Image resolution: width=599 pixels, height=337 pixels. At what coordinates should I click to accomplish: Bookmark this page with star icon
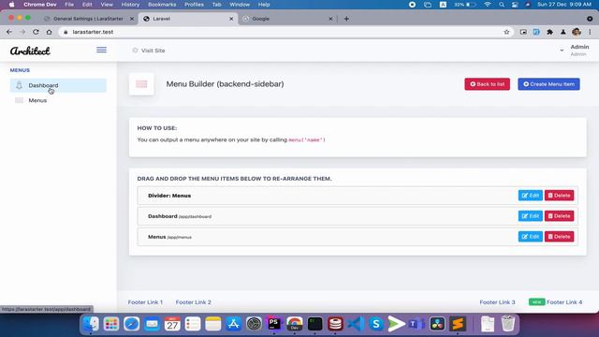tap(506, 32)
